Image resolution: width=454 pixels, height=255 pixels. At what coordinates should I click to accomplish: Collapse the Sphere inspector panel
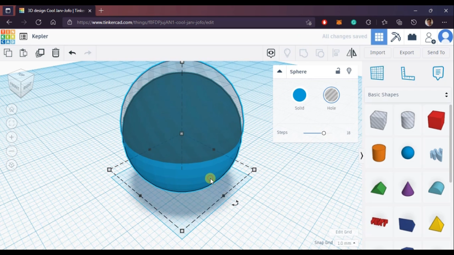click(280, 71)
